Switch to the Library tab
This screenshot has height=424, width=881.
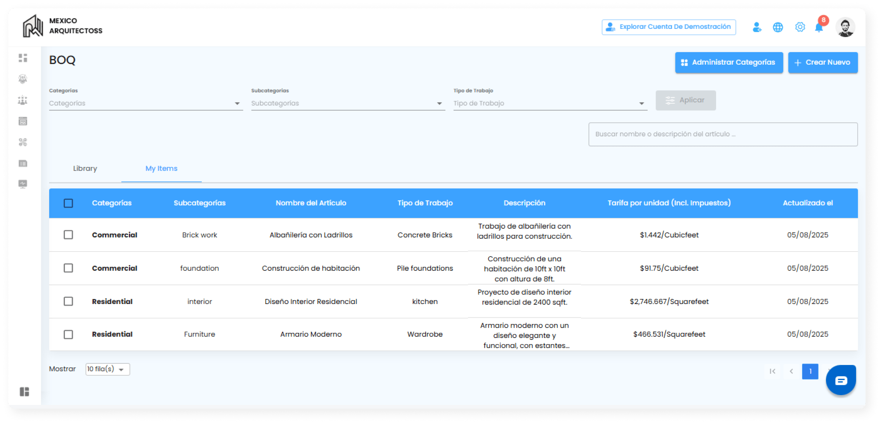85,168
